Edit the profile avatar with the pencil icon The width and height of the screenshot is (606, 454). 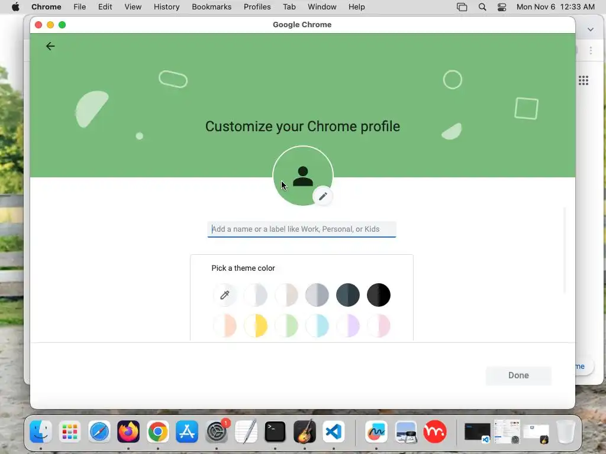(x=323, y=196)
